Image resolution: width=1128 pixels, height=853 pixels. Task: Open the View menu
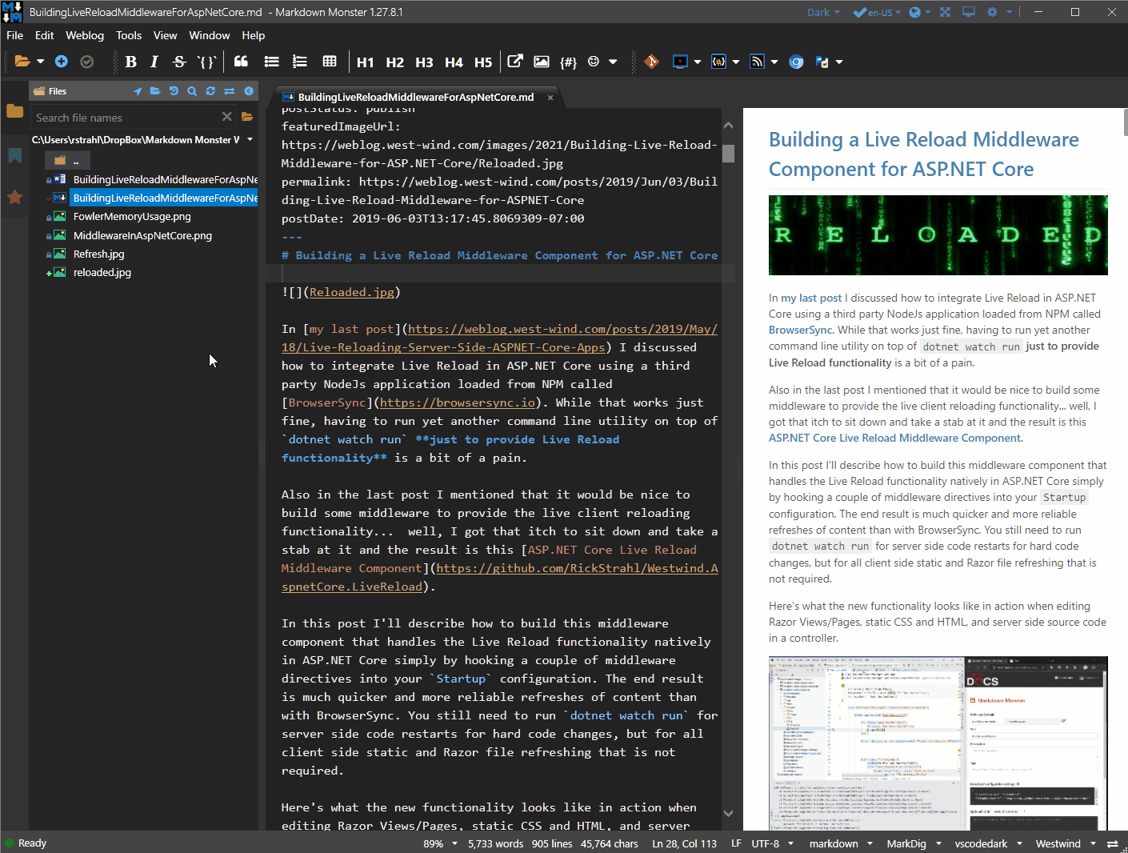165,35
